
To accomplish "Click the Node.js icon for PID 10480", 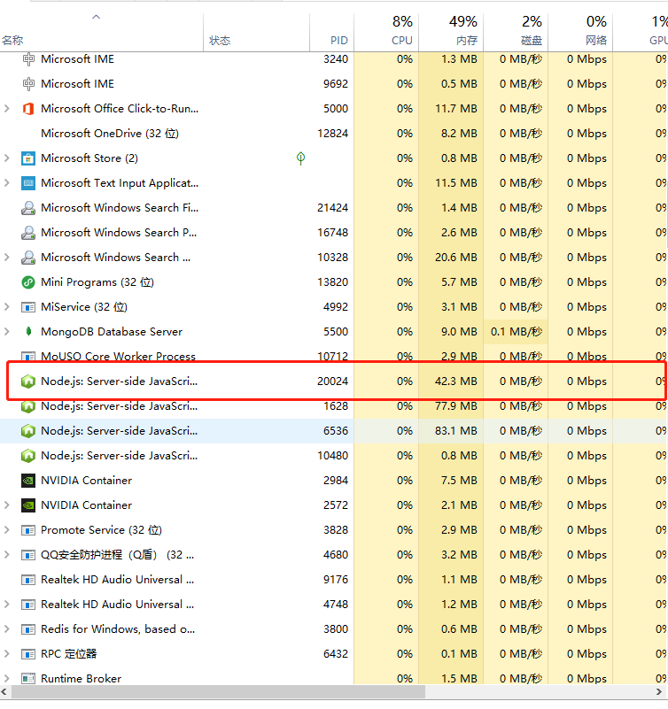I will tap(28, 456).
